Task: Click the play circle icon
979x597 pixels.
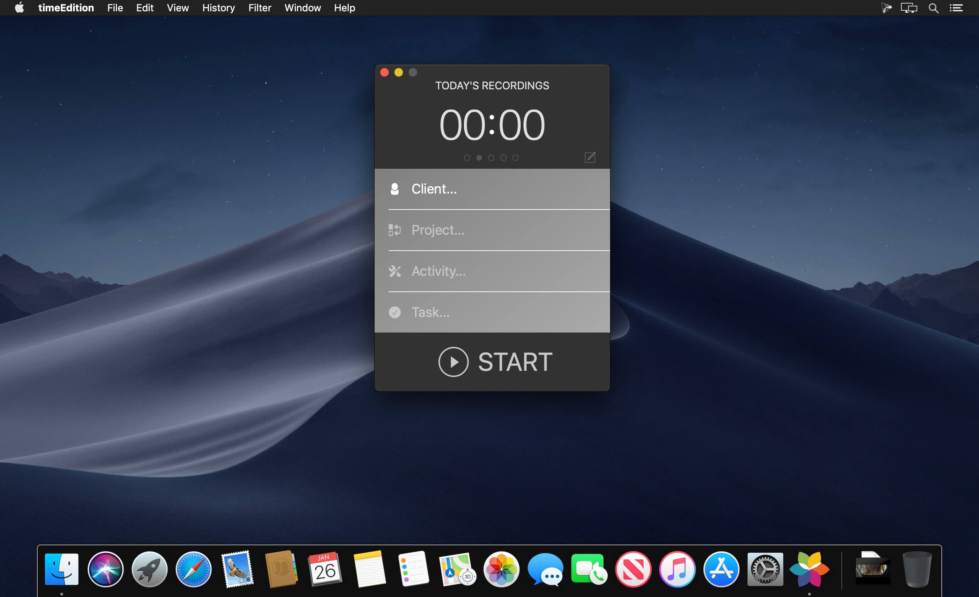Action: [453, 362]
